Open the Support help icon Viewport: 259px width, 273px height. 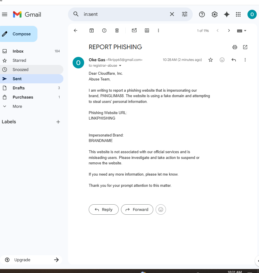tap(202, 14)
